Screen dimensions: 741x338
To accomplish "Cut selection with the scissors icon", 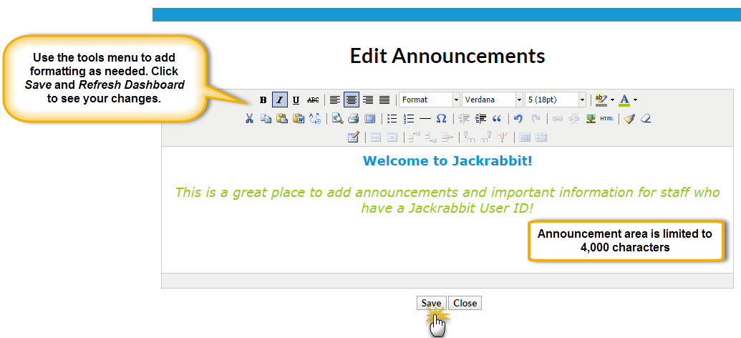I will tap(250, 119).
